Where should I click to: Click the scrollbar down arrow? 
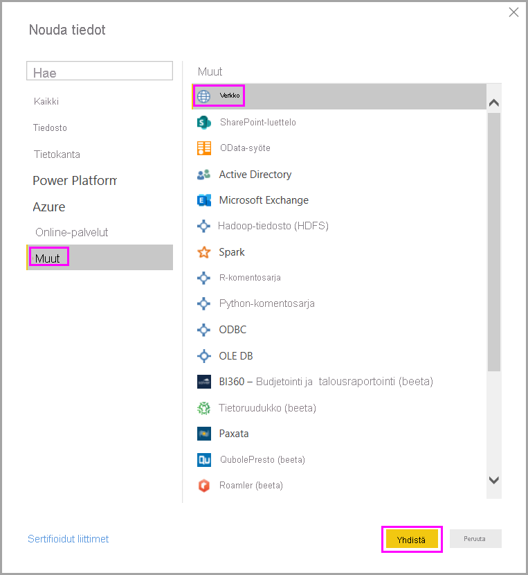pyautogui.click(x=494, y=480)
